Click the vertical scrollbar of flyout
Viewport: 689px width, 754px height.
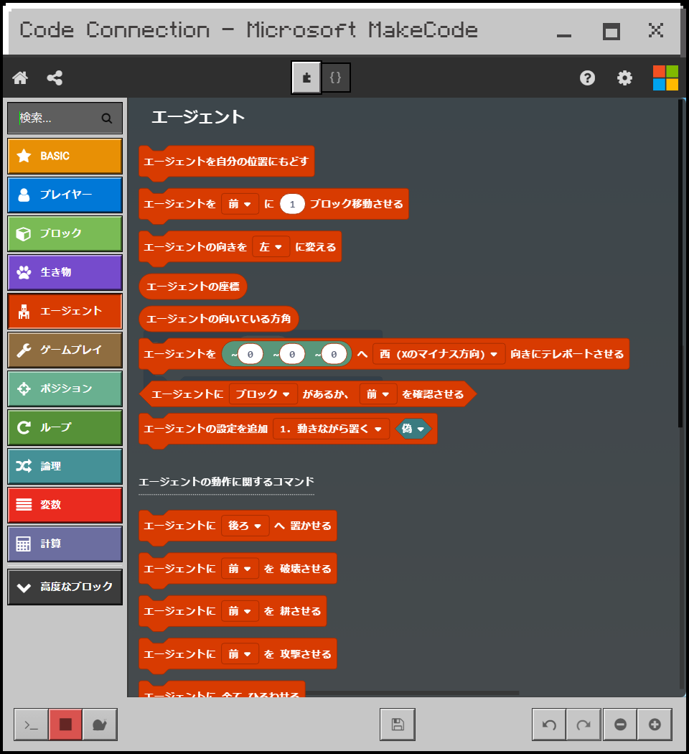680,263
